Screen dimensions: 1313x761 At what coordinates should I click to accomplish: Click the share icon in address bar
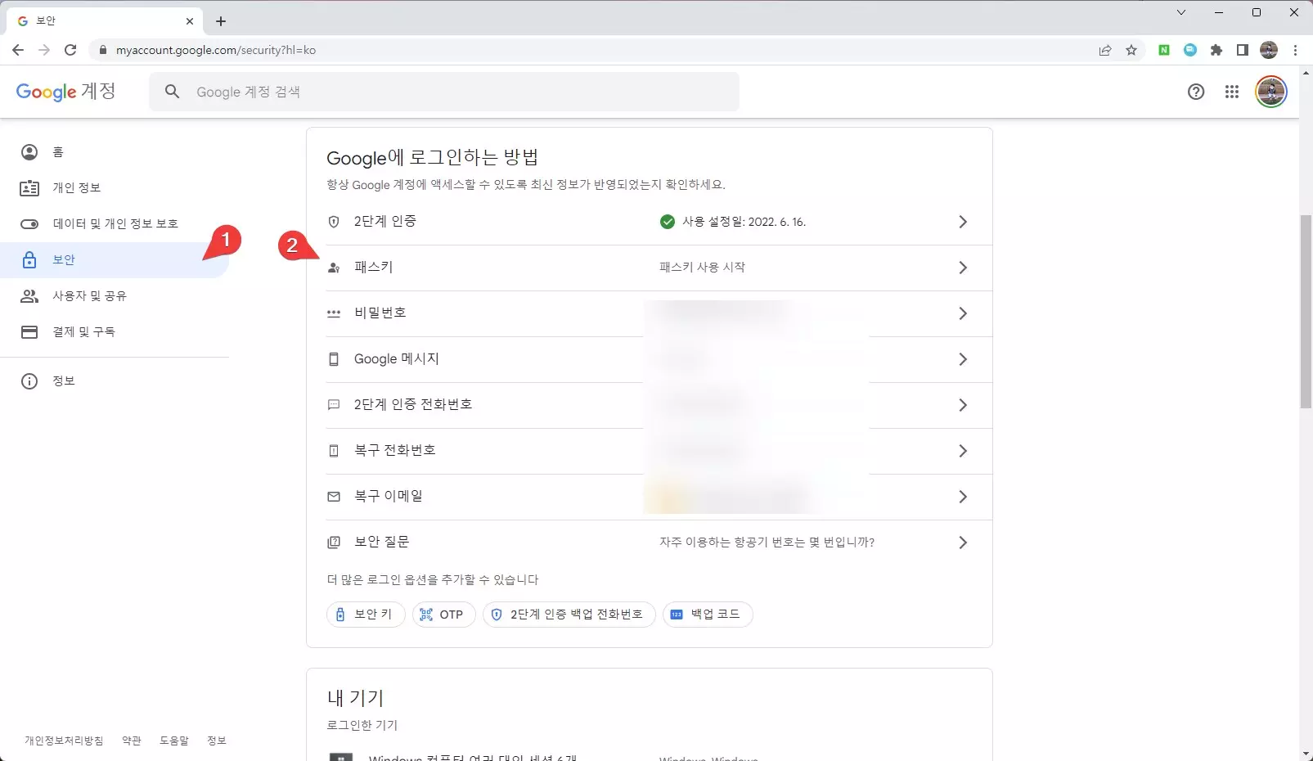[x=1106, y=50]
